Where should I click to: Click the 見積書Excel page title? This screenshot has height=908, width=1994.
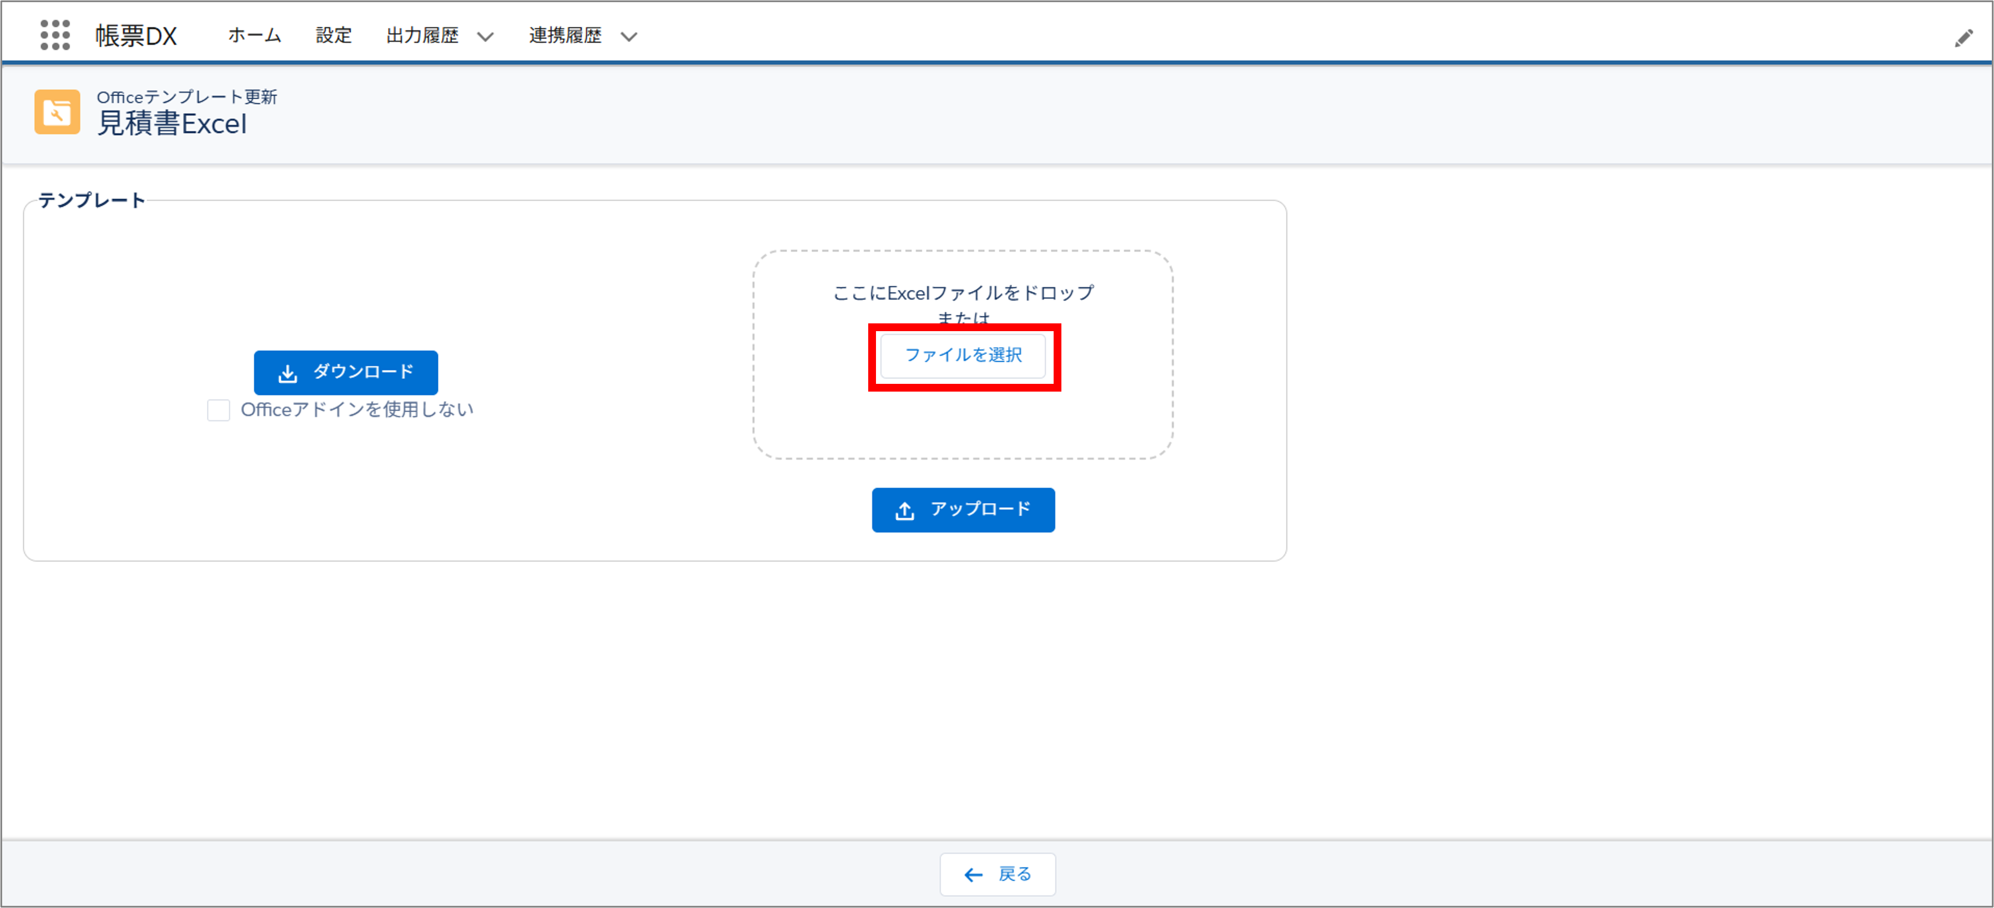tap(172, 124)
